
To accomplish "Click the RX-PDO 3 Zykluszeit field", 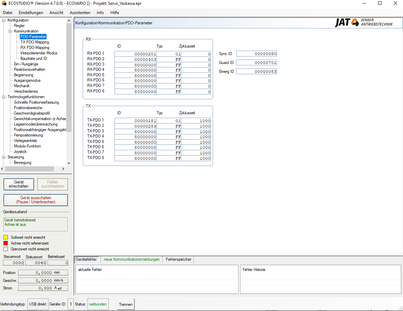I will (196, 65).
